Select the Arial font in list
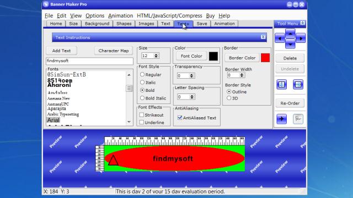This screenshot has height=198, width=353. coord(54,120)
